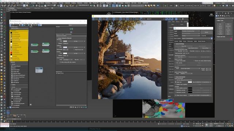
Task: Toggle Allow mixing with other volumes
Action: (60, 62)
